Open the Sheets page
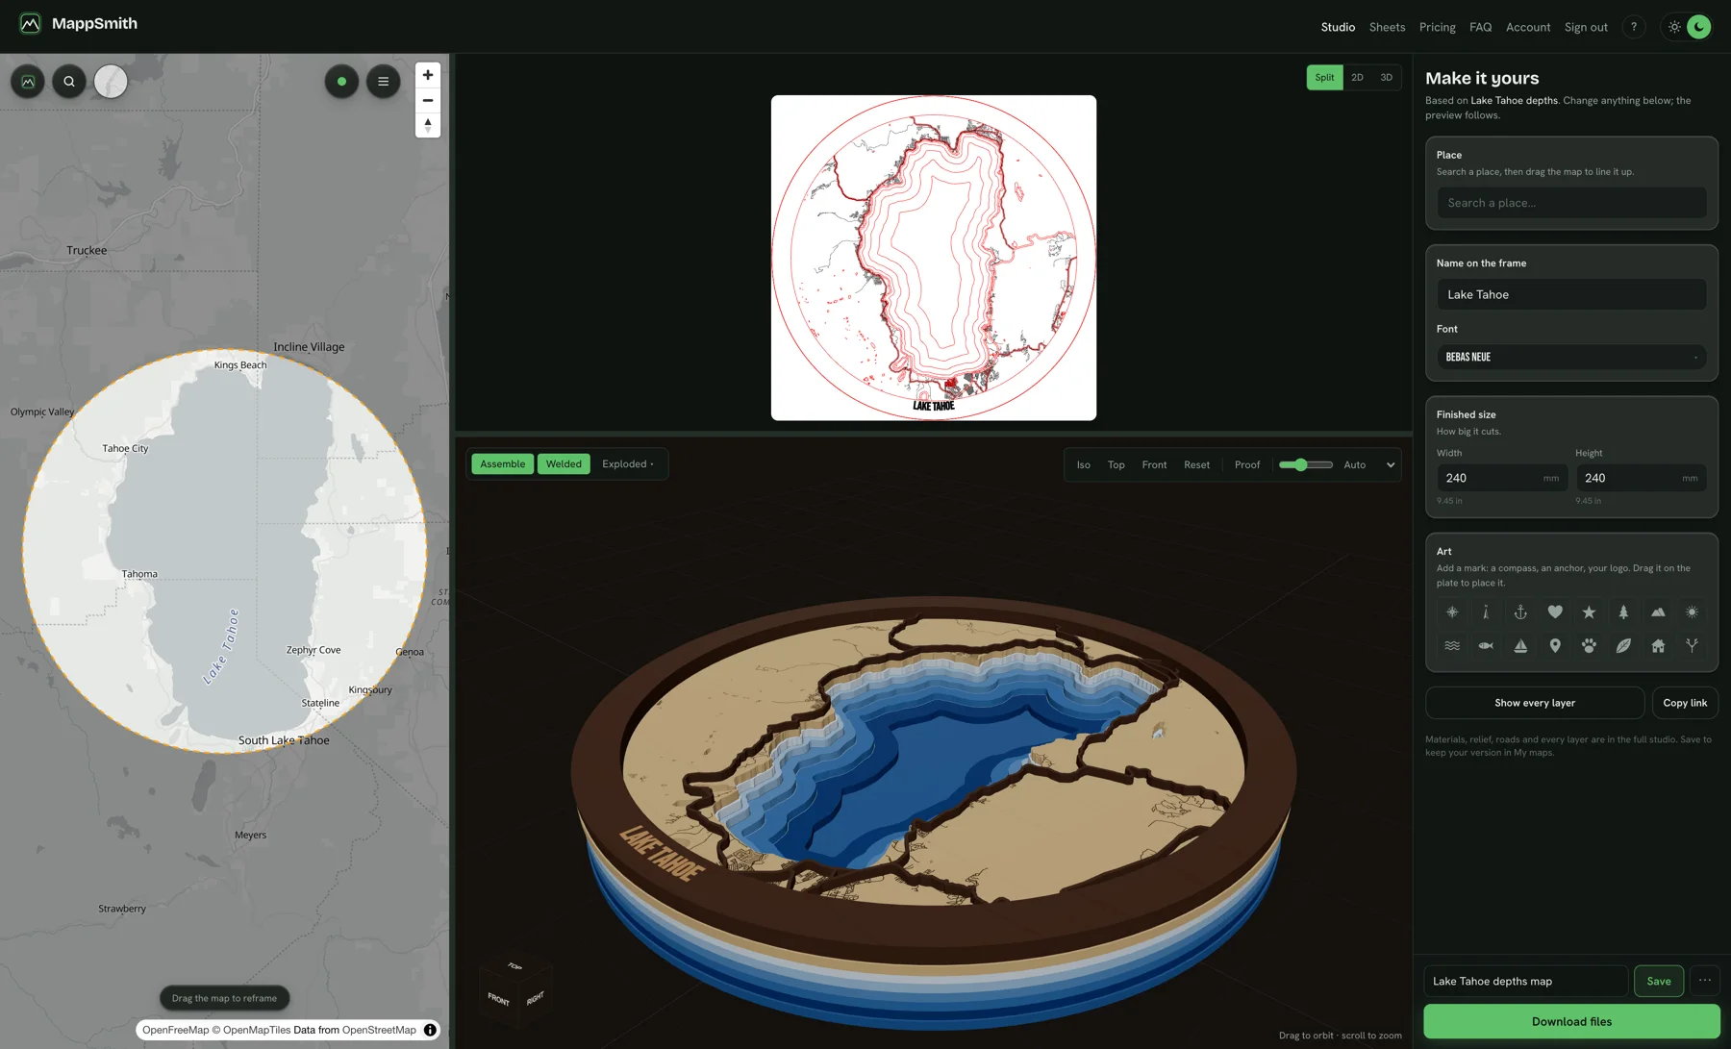This screenshot has height=1049, width=1731. (1387, 27)
